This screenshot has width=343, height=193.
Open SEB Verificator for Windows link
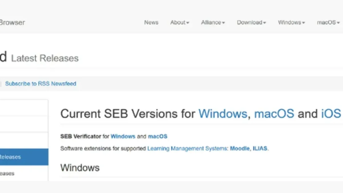pos(123,136)
